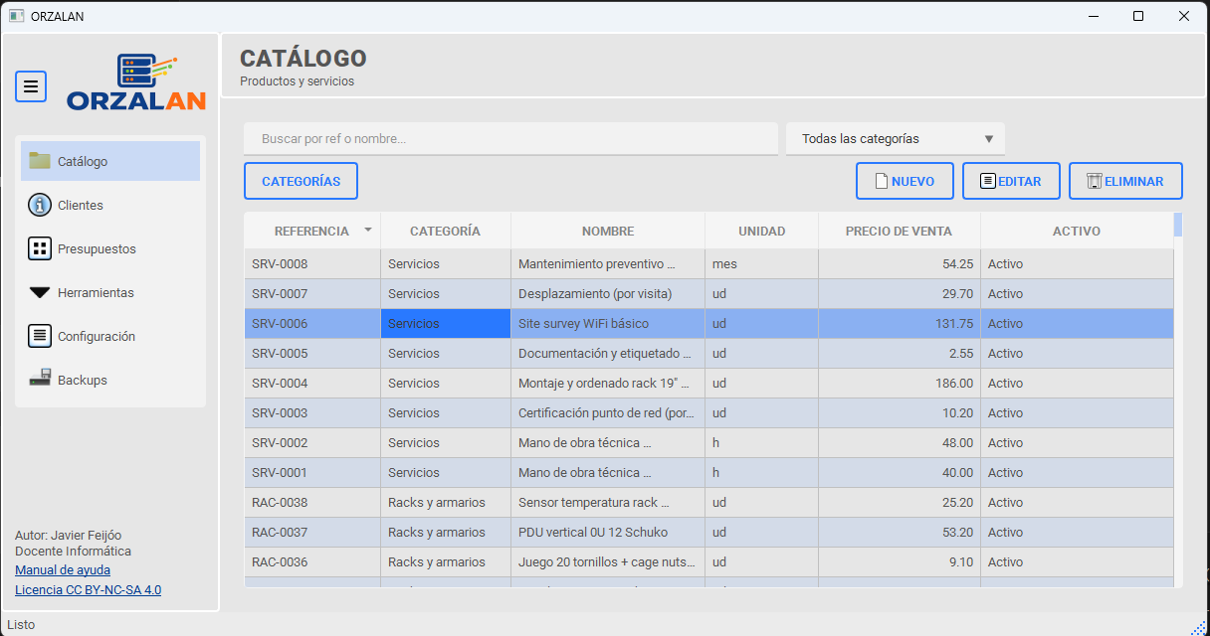Image resolution: width=1210 pixels, height=636 pixels.
Task: Click the Catálogo folder icon
Action: (x=40, y=161)
